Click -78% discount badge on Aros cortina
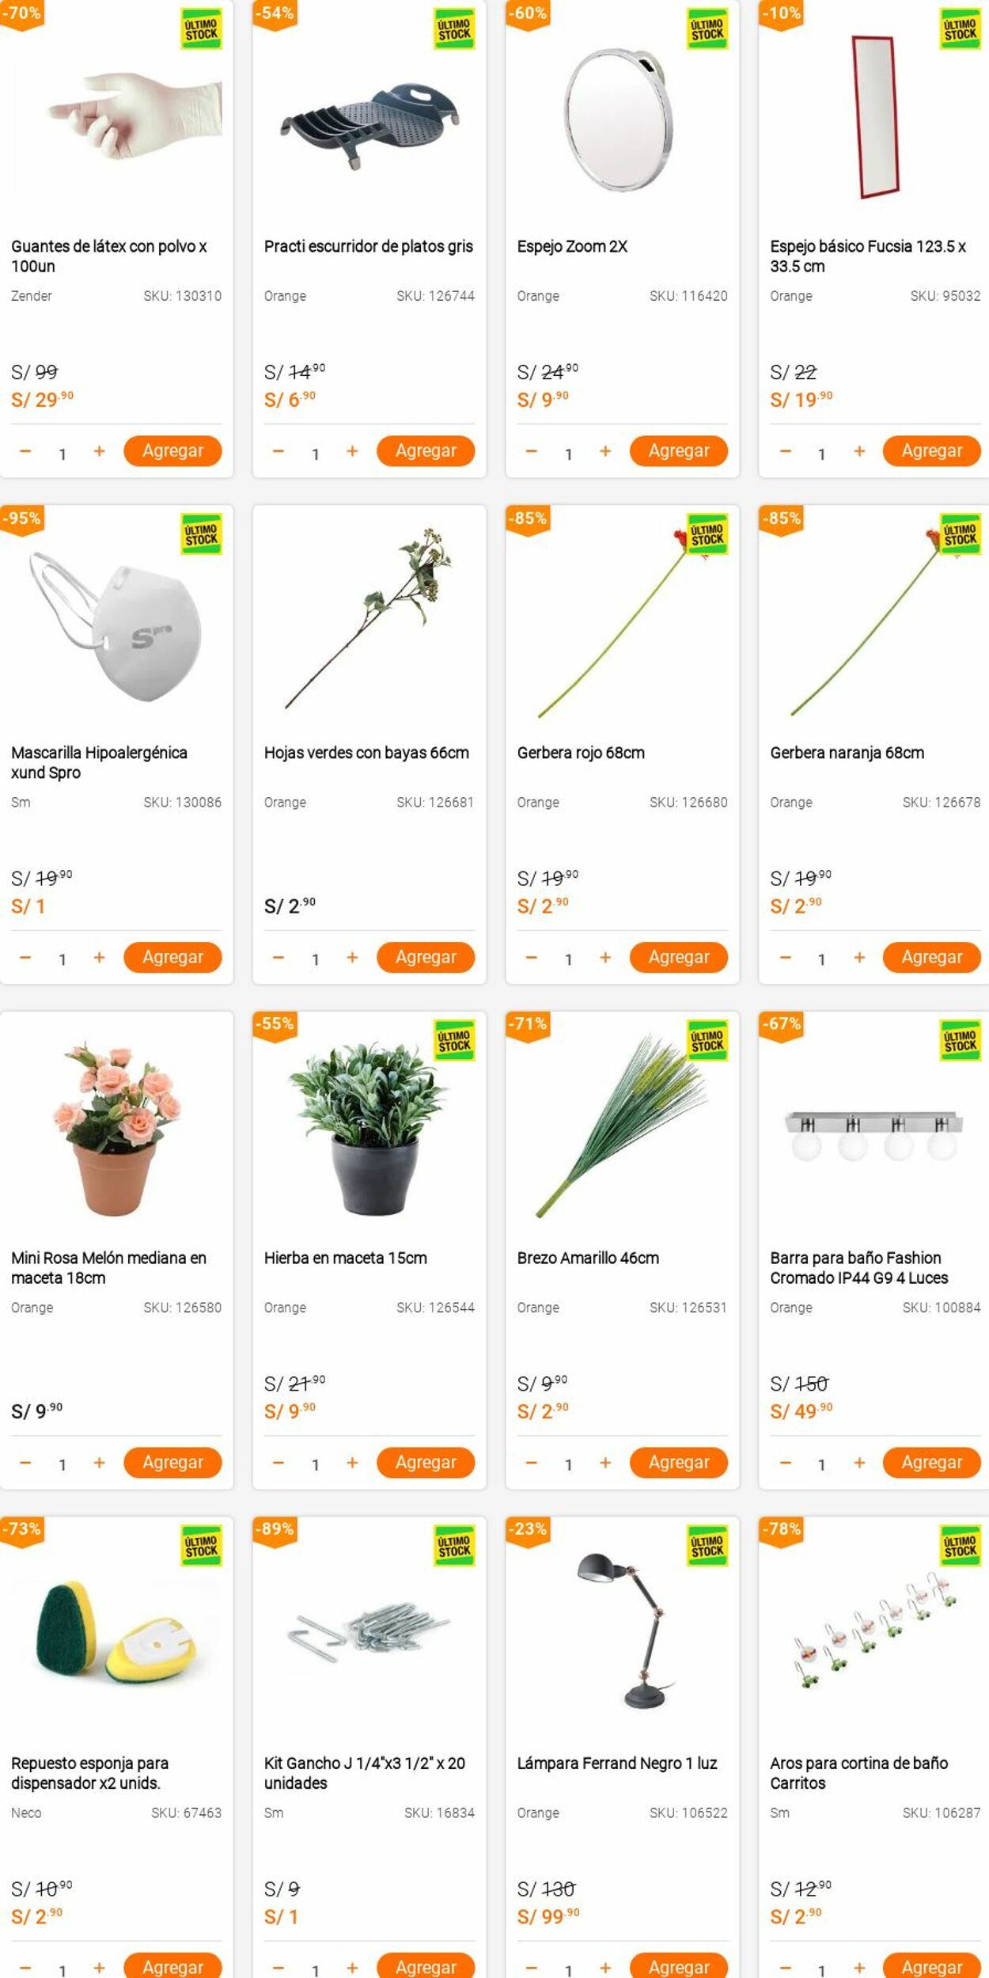 click(x=782, y=1531)
